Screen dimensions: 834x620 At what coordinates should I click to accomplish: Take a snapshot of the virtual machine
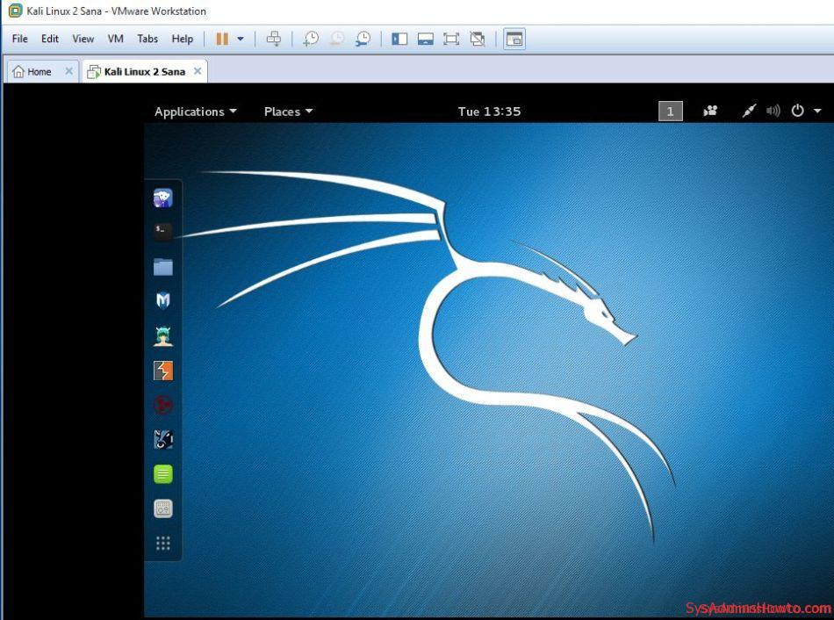point(311,39)
